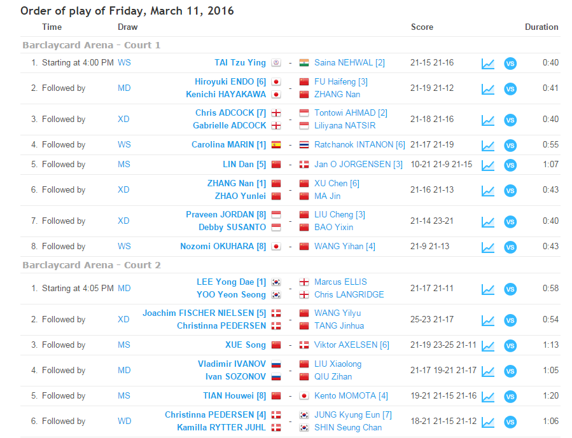572x438 pixels.
Task: Open chart icon for Tian Houwei match
Action: pos(487,397)
